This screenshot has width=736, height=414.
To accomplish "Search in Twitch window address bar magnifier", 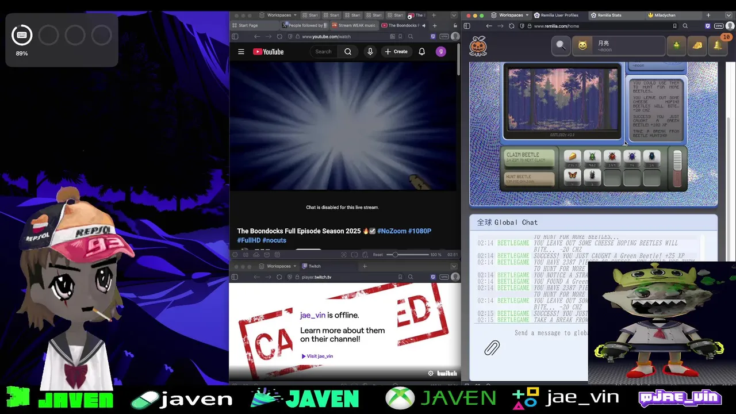I will click(411, 277).
